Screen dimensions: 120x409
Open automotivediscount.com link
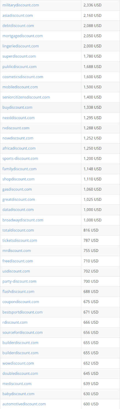(x=24, y=404)
